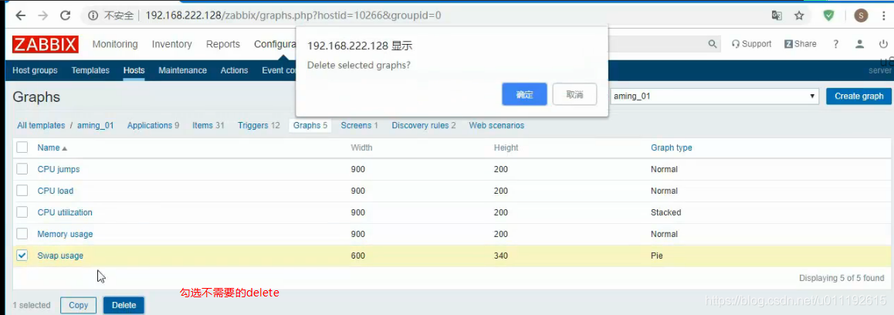Viewport: 894px width, 315px height.
Task: Confirm deletion with 确定 button
Action: click(x=524, y=94)
